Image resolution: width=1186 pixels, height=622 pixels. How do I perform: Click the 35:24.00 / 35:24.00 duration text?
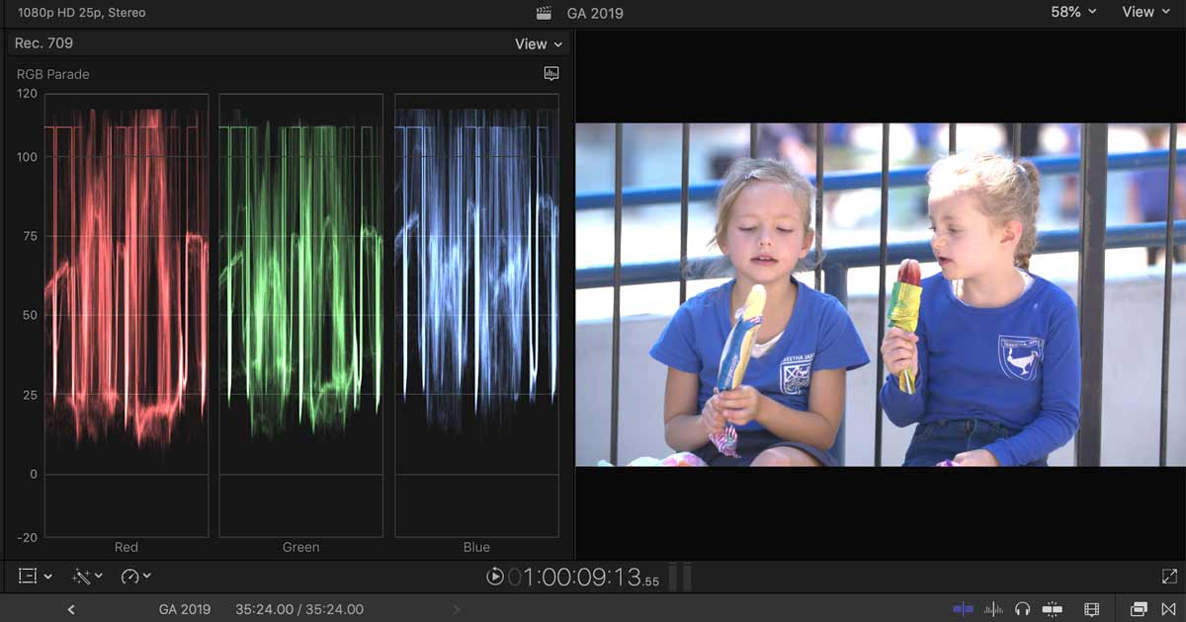click(299, 610)
